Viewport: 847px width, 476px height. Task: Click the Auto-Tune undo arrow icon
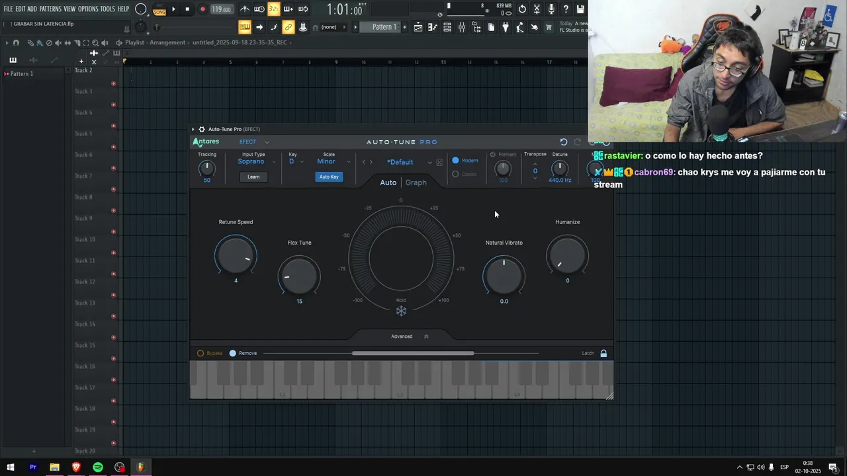coord(563,142)
